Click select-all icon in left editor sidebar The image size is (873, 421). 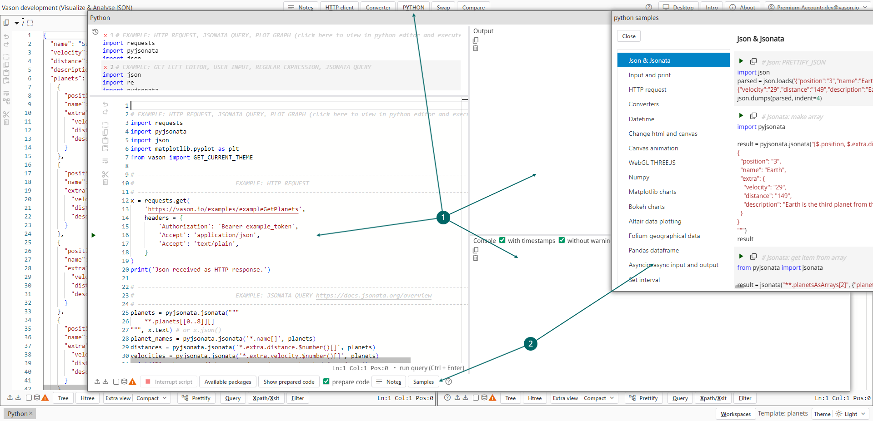tap(6, 57)
